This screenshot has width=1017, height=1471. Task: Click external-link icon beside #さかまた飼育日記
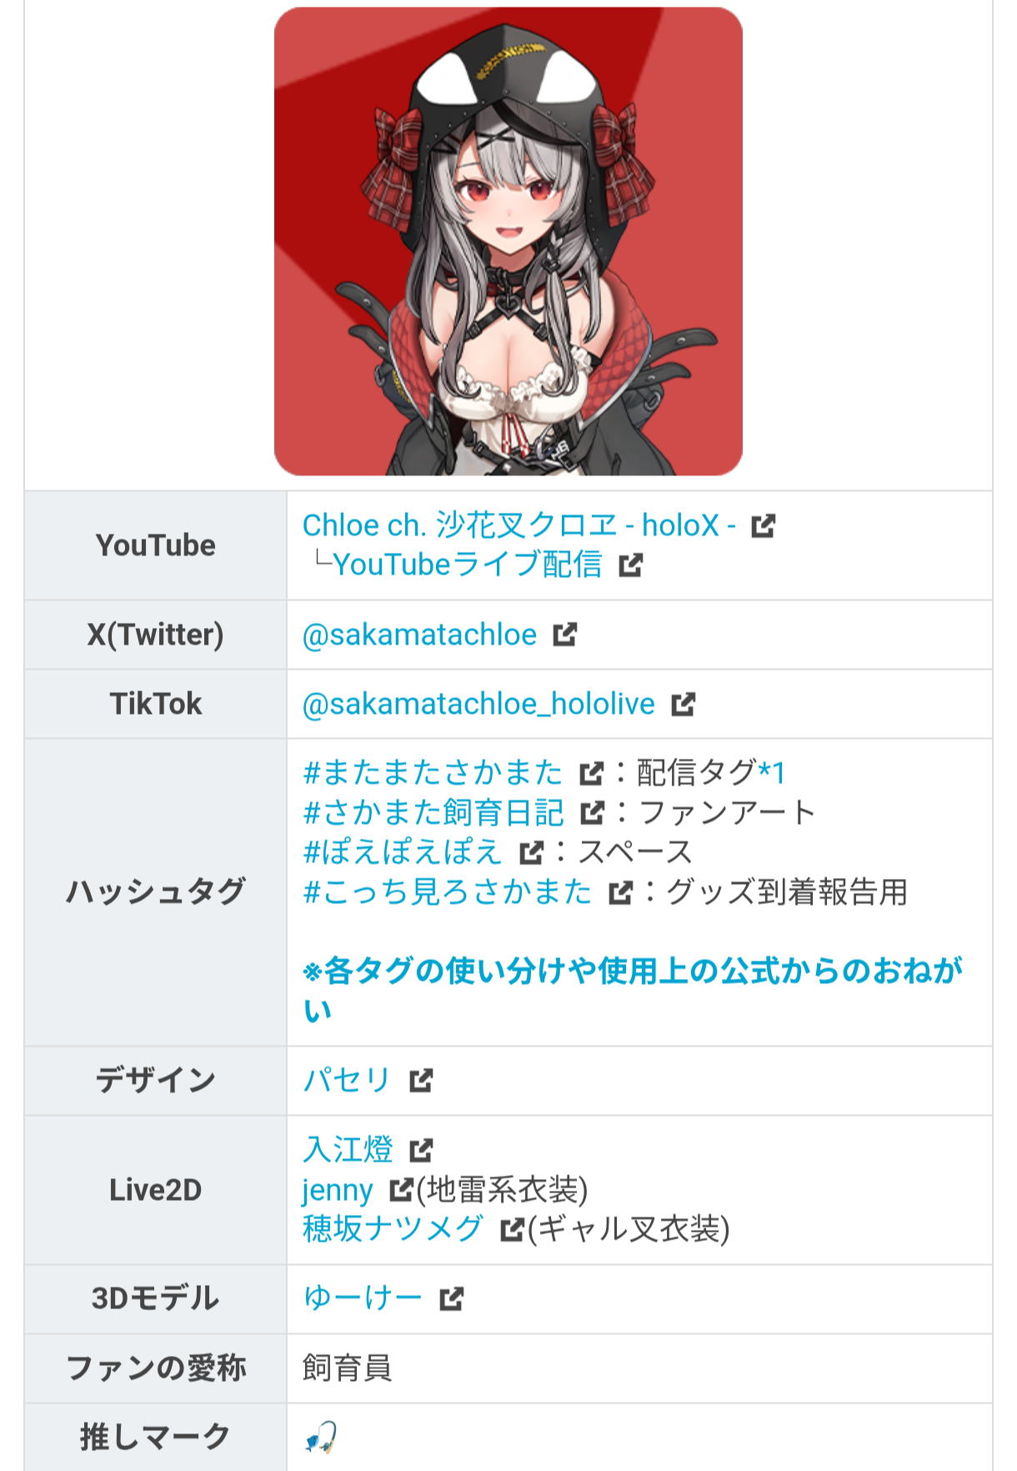tap(593, 813)
